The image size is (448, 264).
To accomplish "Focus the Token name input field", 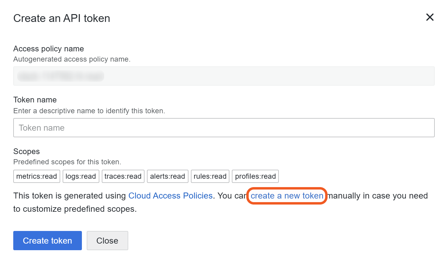I will pos(224,128).
